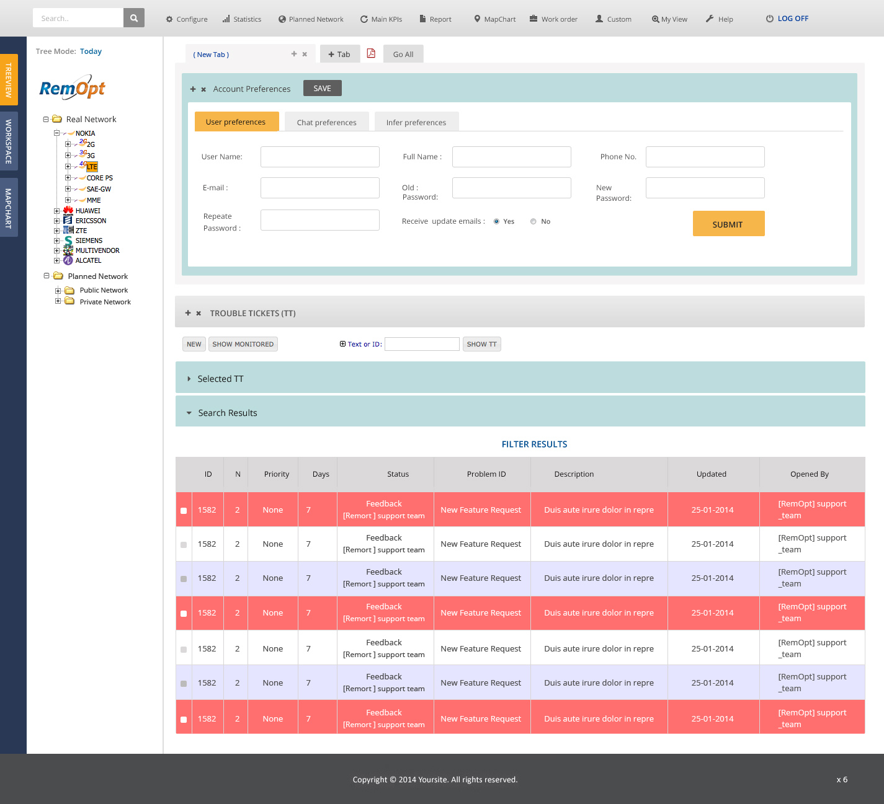Check the fourth ticket row checkbox (red row)
The height and width of the screenshot is (804, 884).
click(184, 614)
